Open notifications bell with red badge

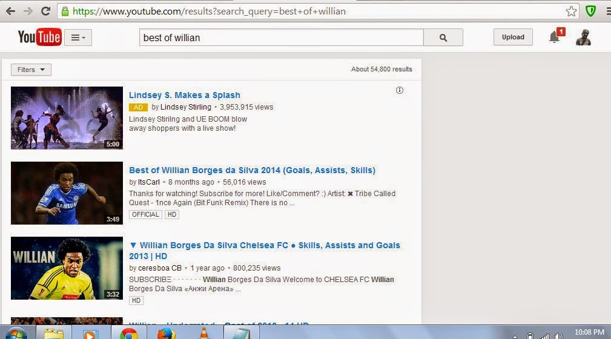[x=556, y=36]
